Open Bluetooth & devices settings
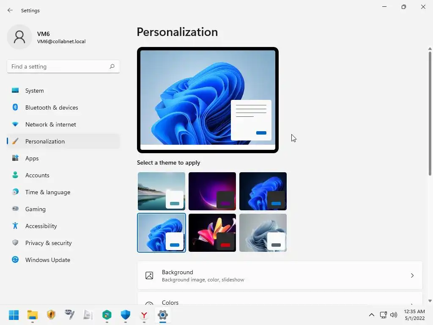 [63, 107]
